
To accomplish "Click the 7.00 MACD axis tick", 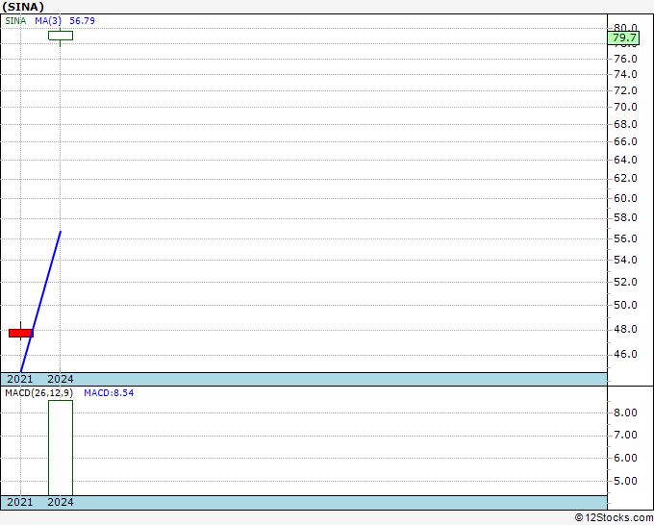I will (x=625, y=435).
